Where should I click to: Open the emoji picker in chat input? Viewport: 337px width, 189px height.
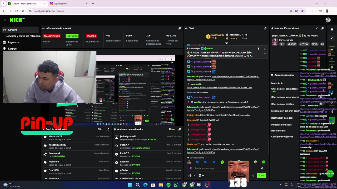pyautogui.click(x=262, y=169)
